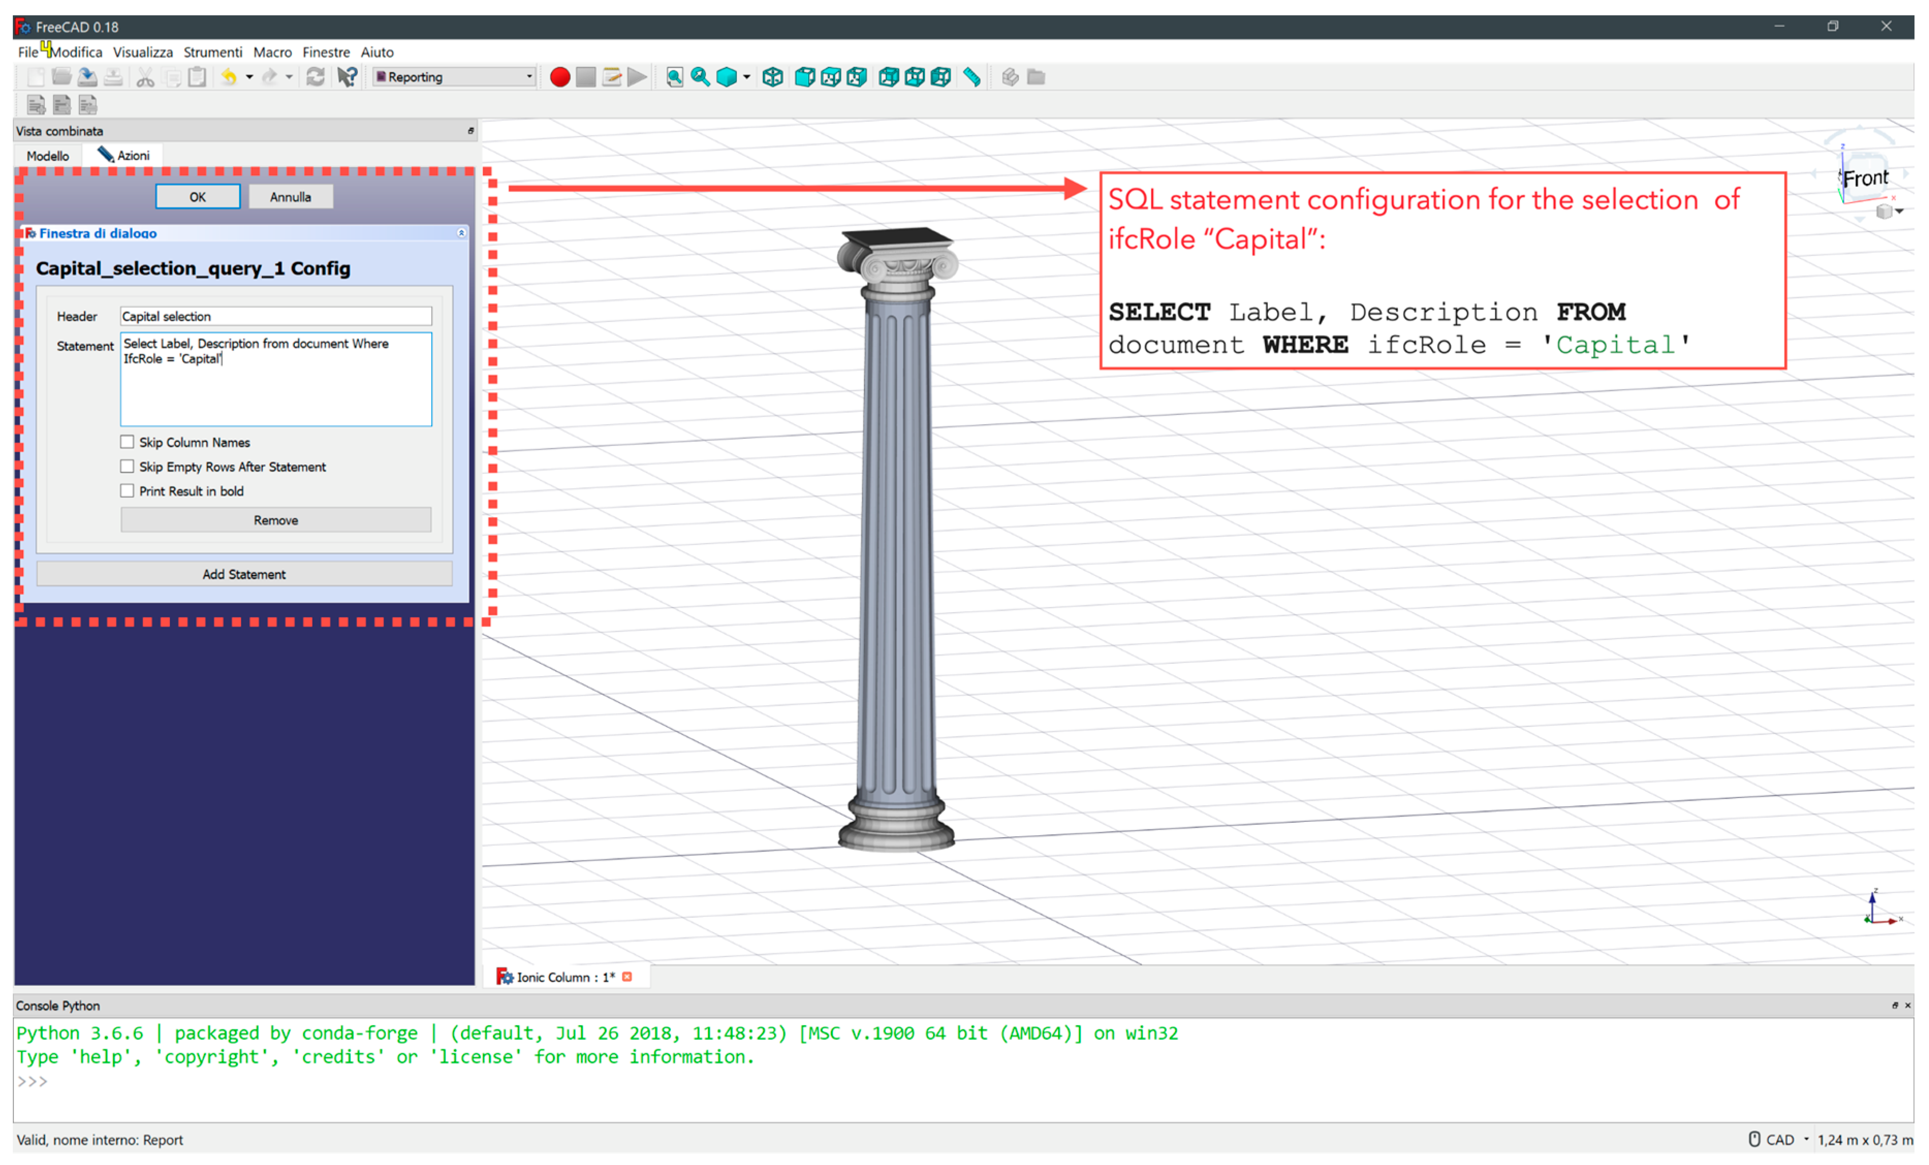Switch to isometric view icon
This screenshot has height=1165, width=1929.
pyautogui.click(x=773, y=77)
